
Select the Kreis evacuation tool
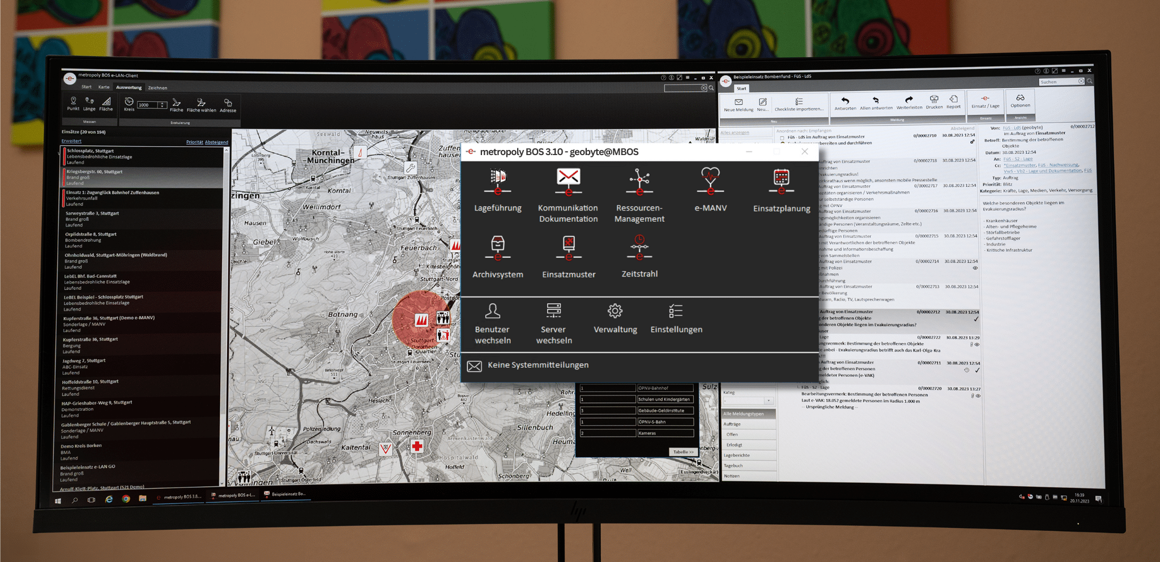(129, 104)
